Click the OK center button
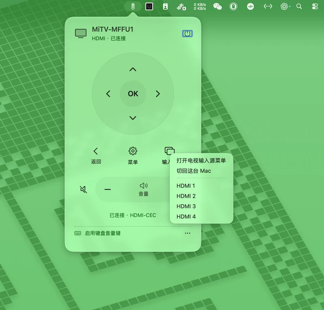This screenshot has width=324, height=310. pyautogui.click(x=133, y=94)
